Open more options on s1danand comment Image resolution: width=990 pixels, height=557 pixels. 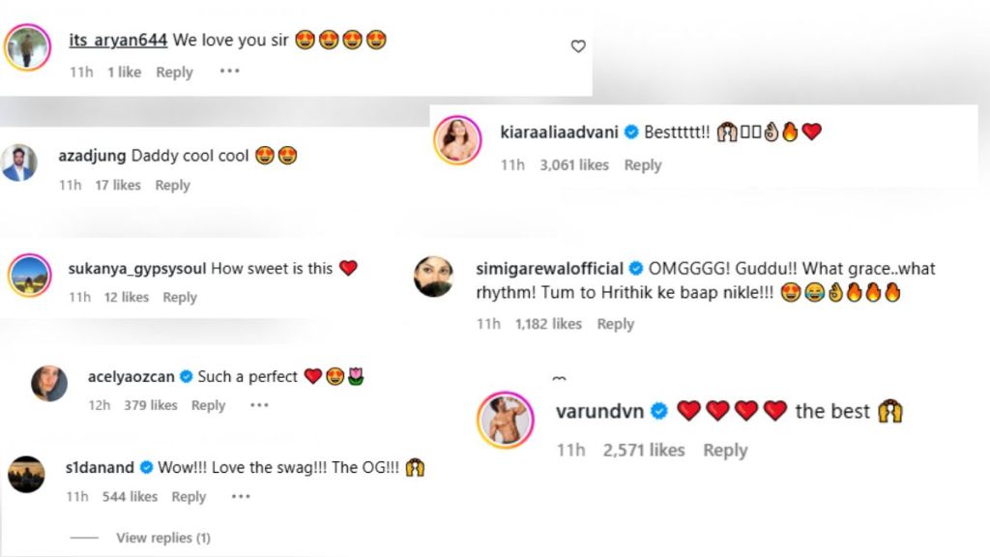[x=241, y=496]
